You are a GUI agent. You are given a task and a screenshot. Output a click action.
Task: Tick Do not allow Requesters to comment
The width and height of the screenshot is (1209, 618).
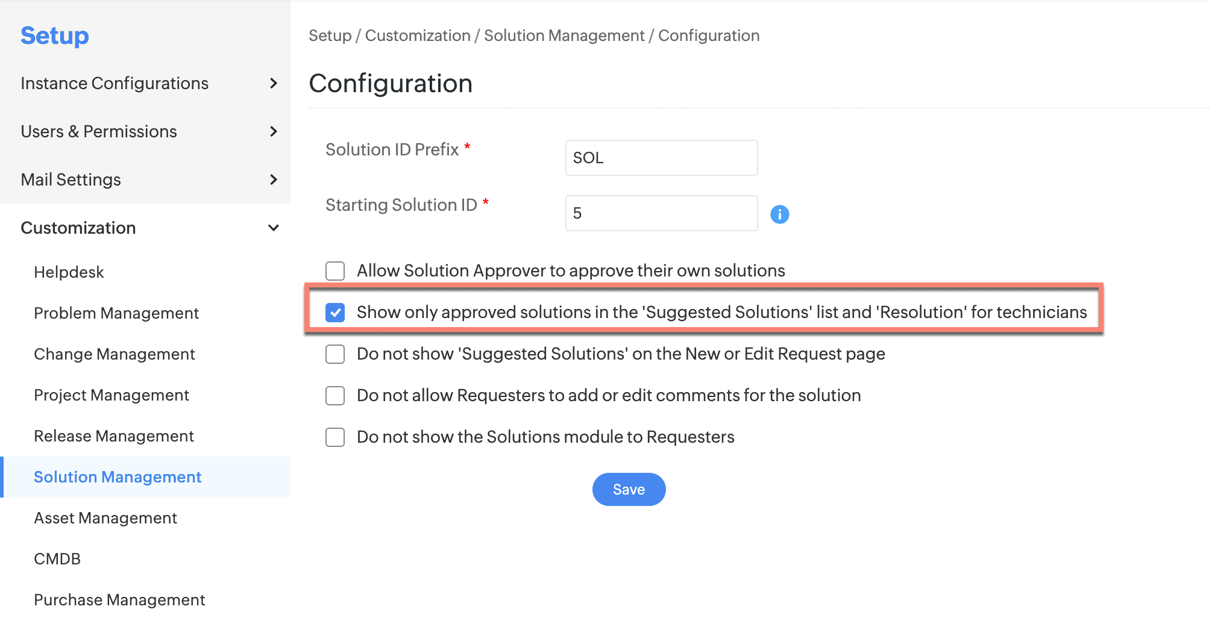(335, 396)
